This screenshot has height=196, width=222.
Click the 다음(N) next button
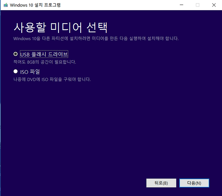pyautogui.click(x=194, y=183)
